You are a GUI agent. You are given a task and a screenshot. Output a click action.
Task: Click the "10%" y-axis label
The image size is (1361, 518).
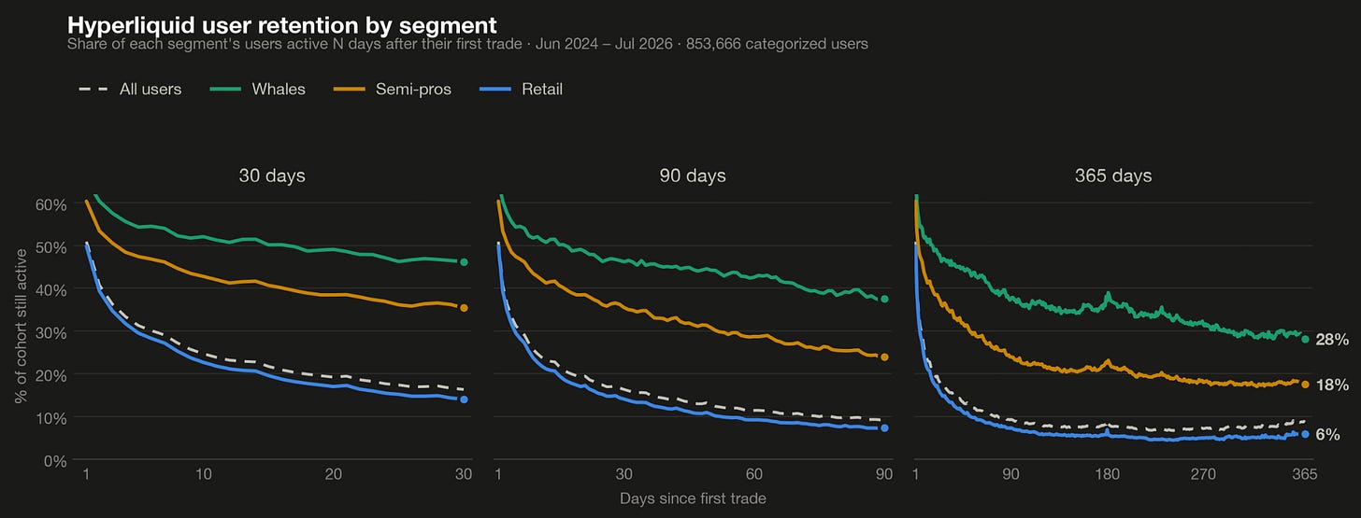click(52, 418)
